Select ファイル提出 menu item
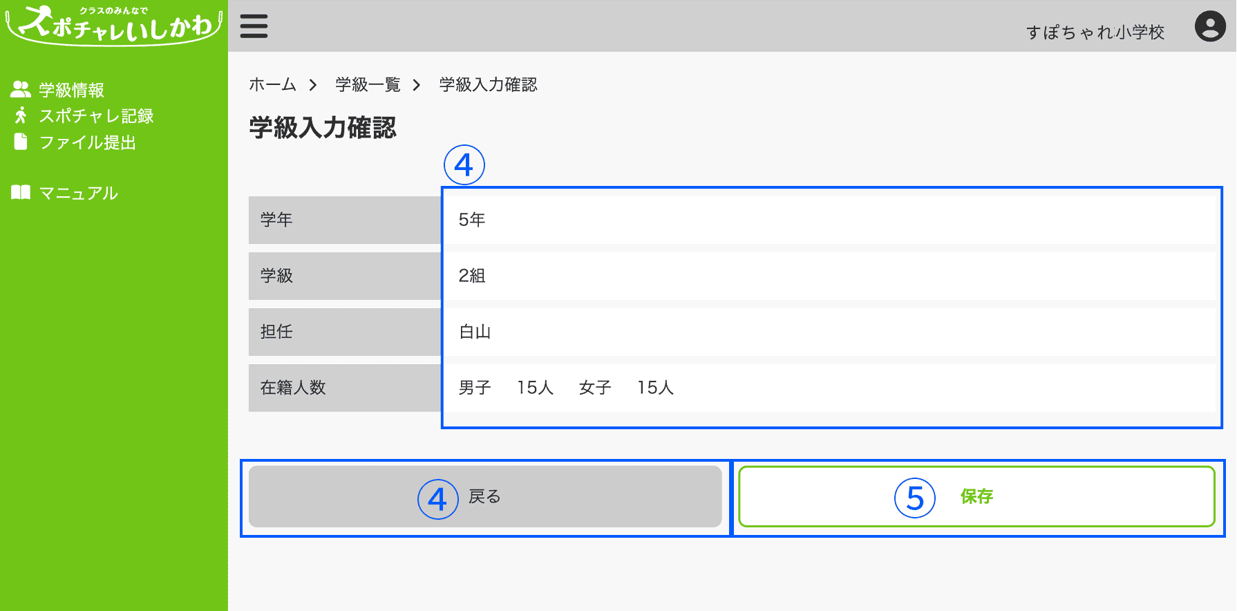 [x=88, y=142]
